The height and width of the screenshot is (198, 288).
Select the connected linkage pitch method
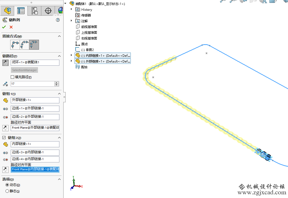tap(34, 45)
